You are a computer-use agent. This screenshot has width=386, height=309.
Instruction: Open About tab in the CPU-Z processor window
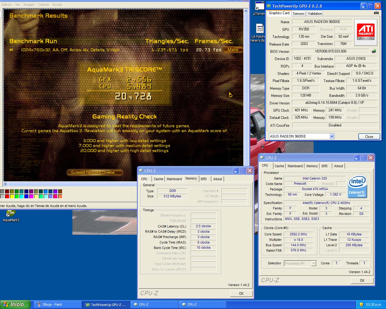(338, 166)
